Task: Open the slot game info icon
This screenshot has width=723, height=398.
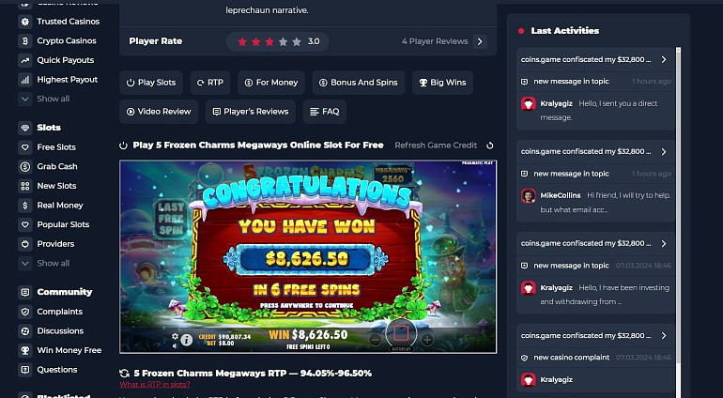Action: (186, 341)
